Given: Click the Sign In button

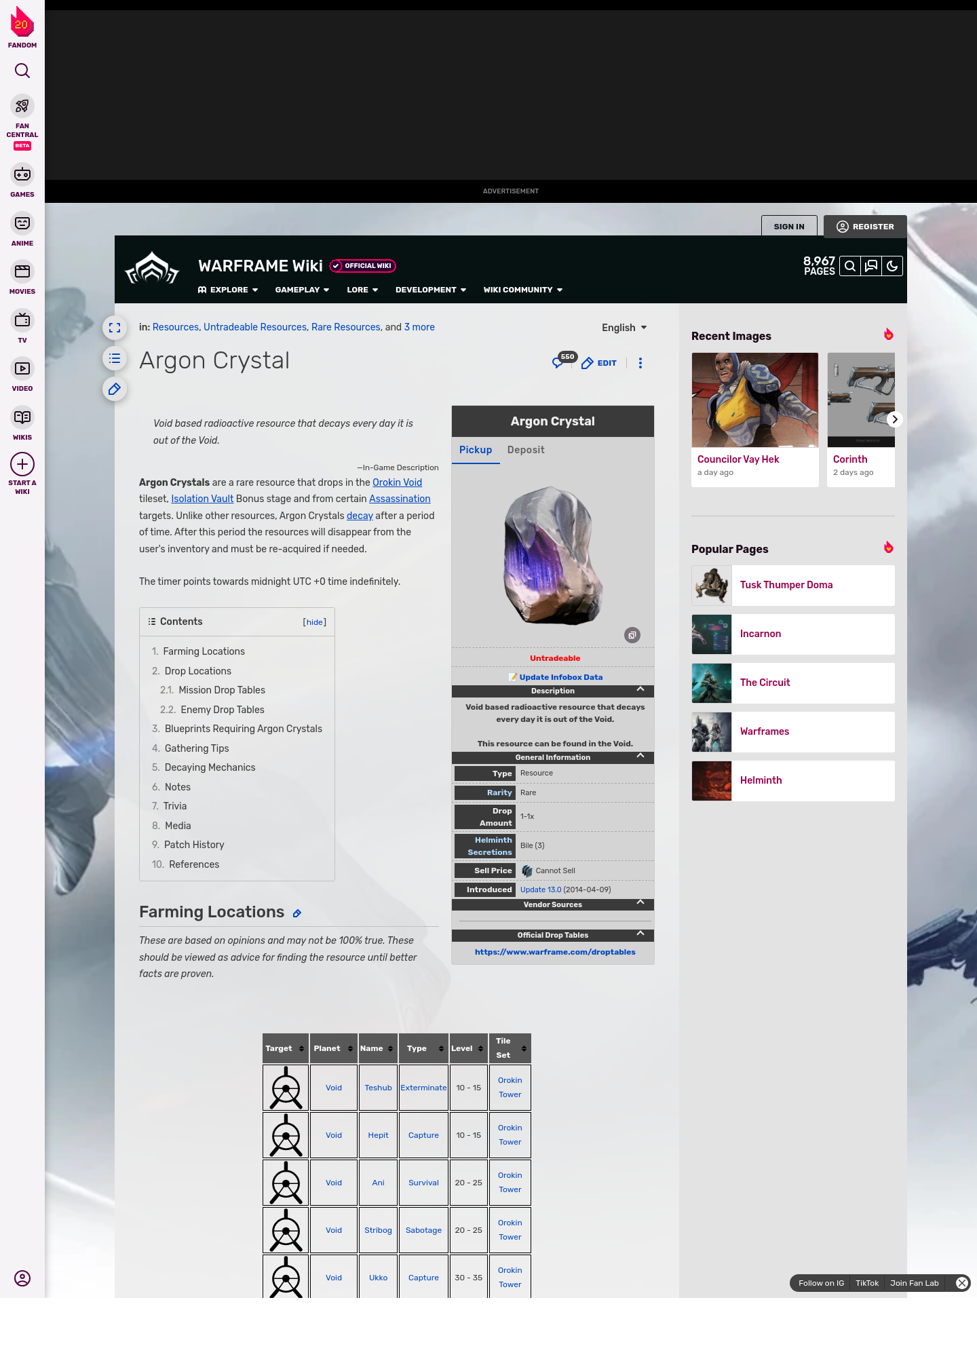Looking at the screenshot, I should (x=789, y=227).
